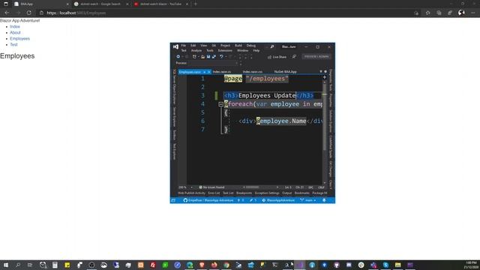Open the Tools menu
The height and width of the screenshot is (270, 480).
point(210,50)
